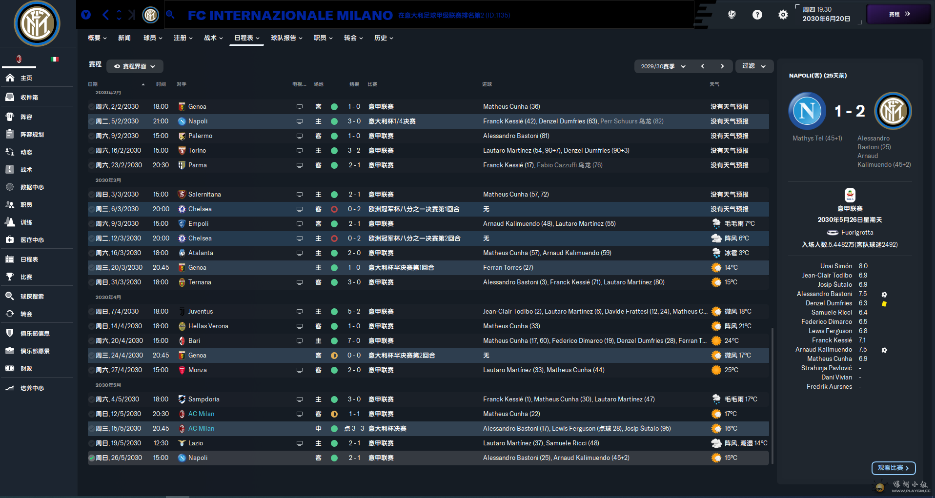The width and height of the screenshot is (935, 498).
Task: Expand the 赛程界面 view dropdown
Action: [135, 66]
